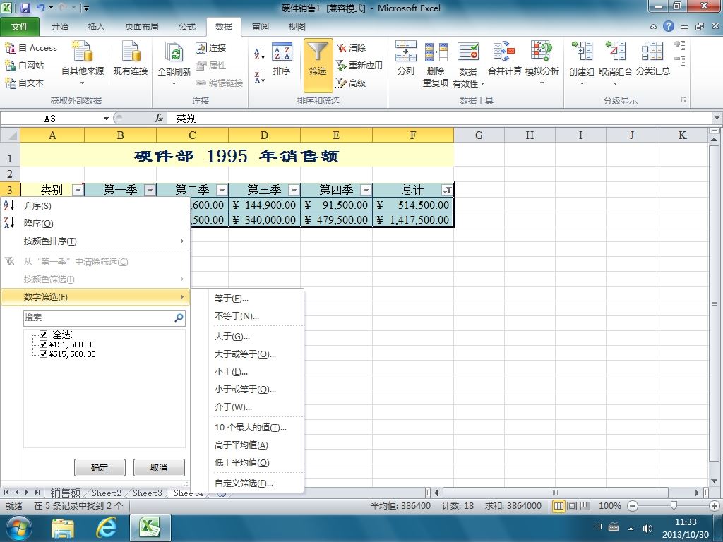The height and width of the screenshot is (542, 723).
Task: Click the 自 Access import icon
Action: pos(10,47)
